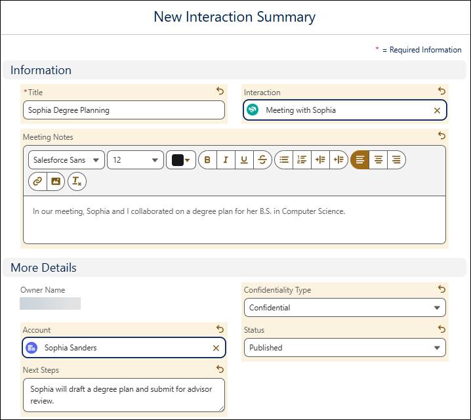Open the Salesforce Sans font dropdown

66,160
